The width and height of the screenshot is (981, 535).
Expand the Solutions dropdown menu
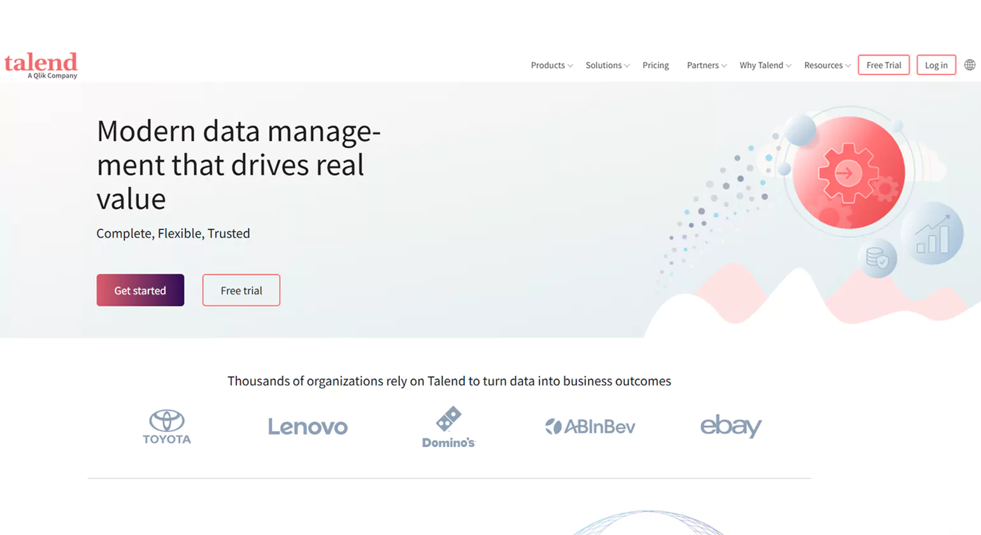tap(607, 65)
